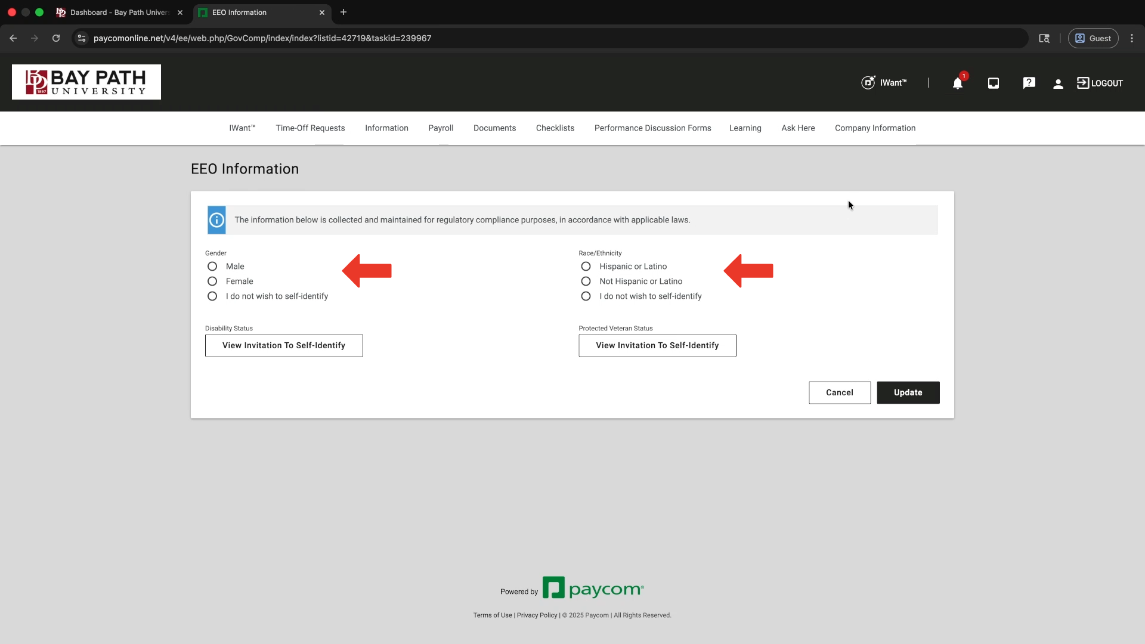Select the Female gender option
This screenshot has height=644, width=1145.
212,281
